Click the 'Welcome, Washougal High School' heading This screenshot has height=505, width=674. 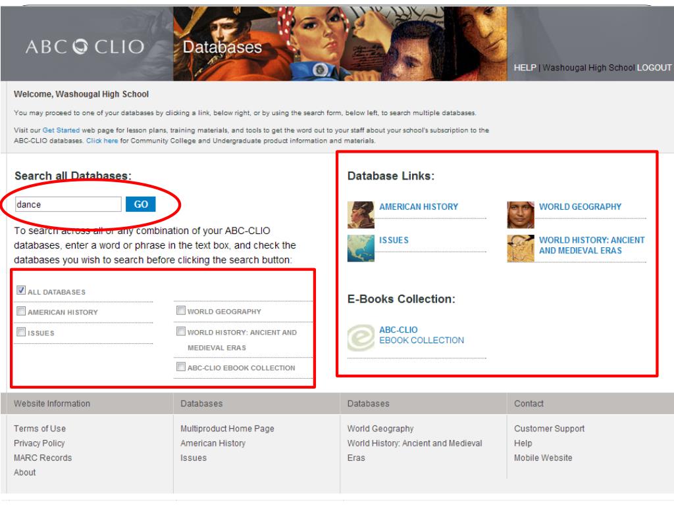[81, 94]
